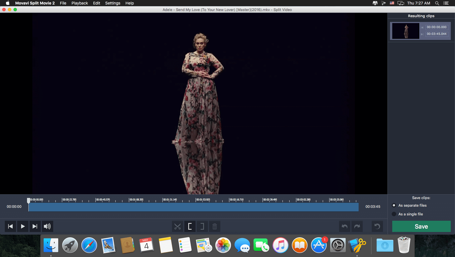Screen dimensions: 455x257
Task: Open Spotlight search in the menu bar
Action: pyautogui.click(x=437, y=3)
